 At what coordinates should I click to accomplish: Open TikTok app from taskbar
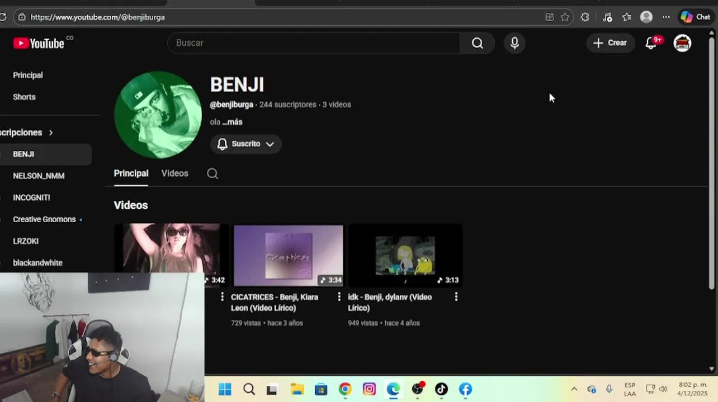point(441,389)
